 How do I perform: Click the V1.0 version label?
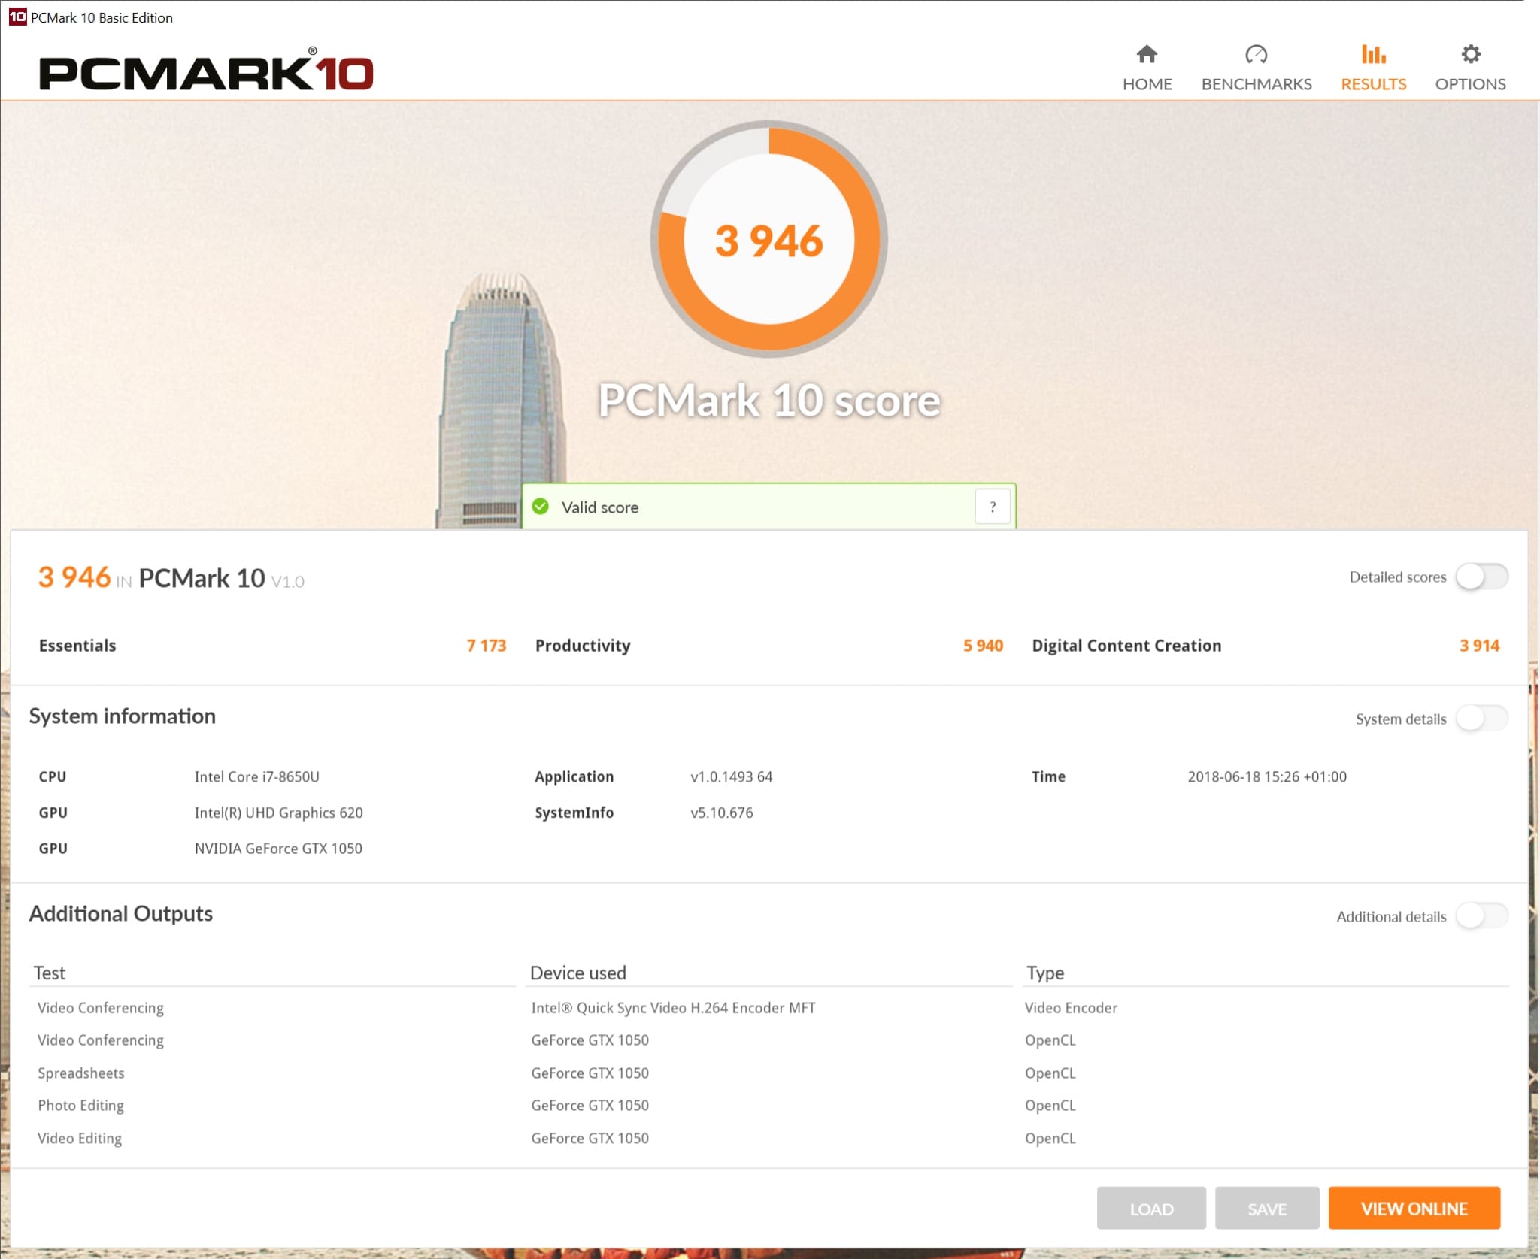pyautogui.click(x=288, y=581)
